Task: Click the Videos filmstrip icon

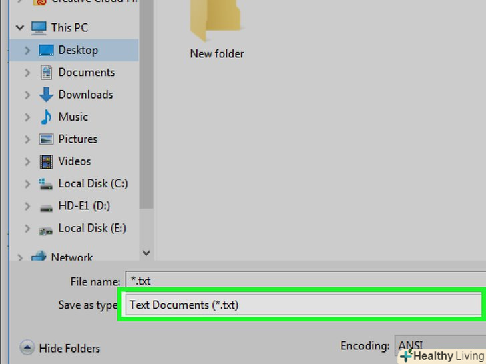Action: [x=46, y=161]
